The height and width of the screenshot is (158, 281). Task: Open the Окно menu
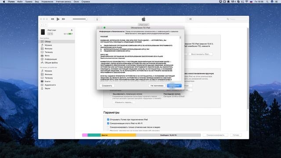coord(76,2)
